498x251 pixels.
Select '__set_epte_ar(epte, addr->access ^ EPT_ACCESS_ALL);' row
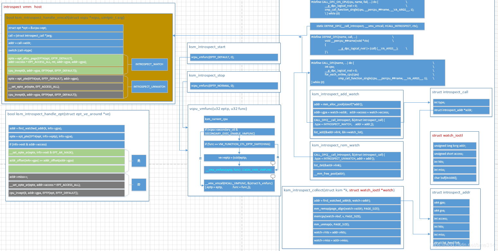point(67,185)
